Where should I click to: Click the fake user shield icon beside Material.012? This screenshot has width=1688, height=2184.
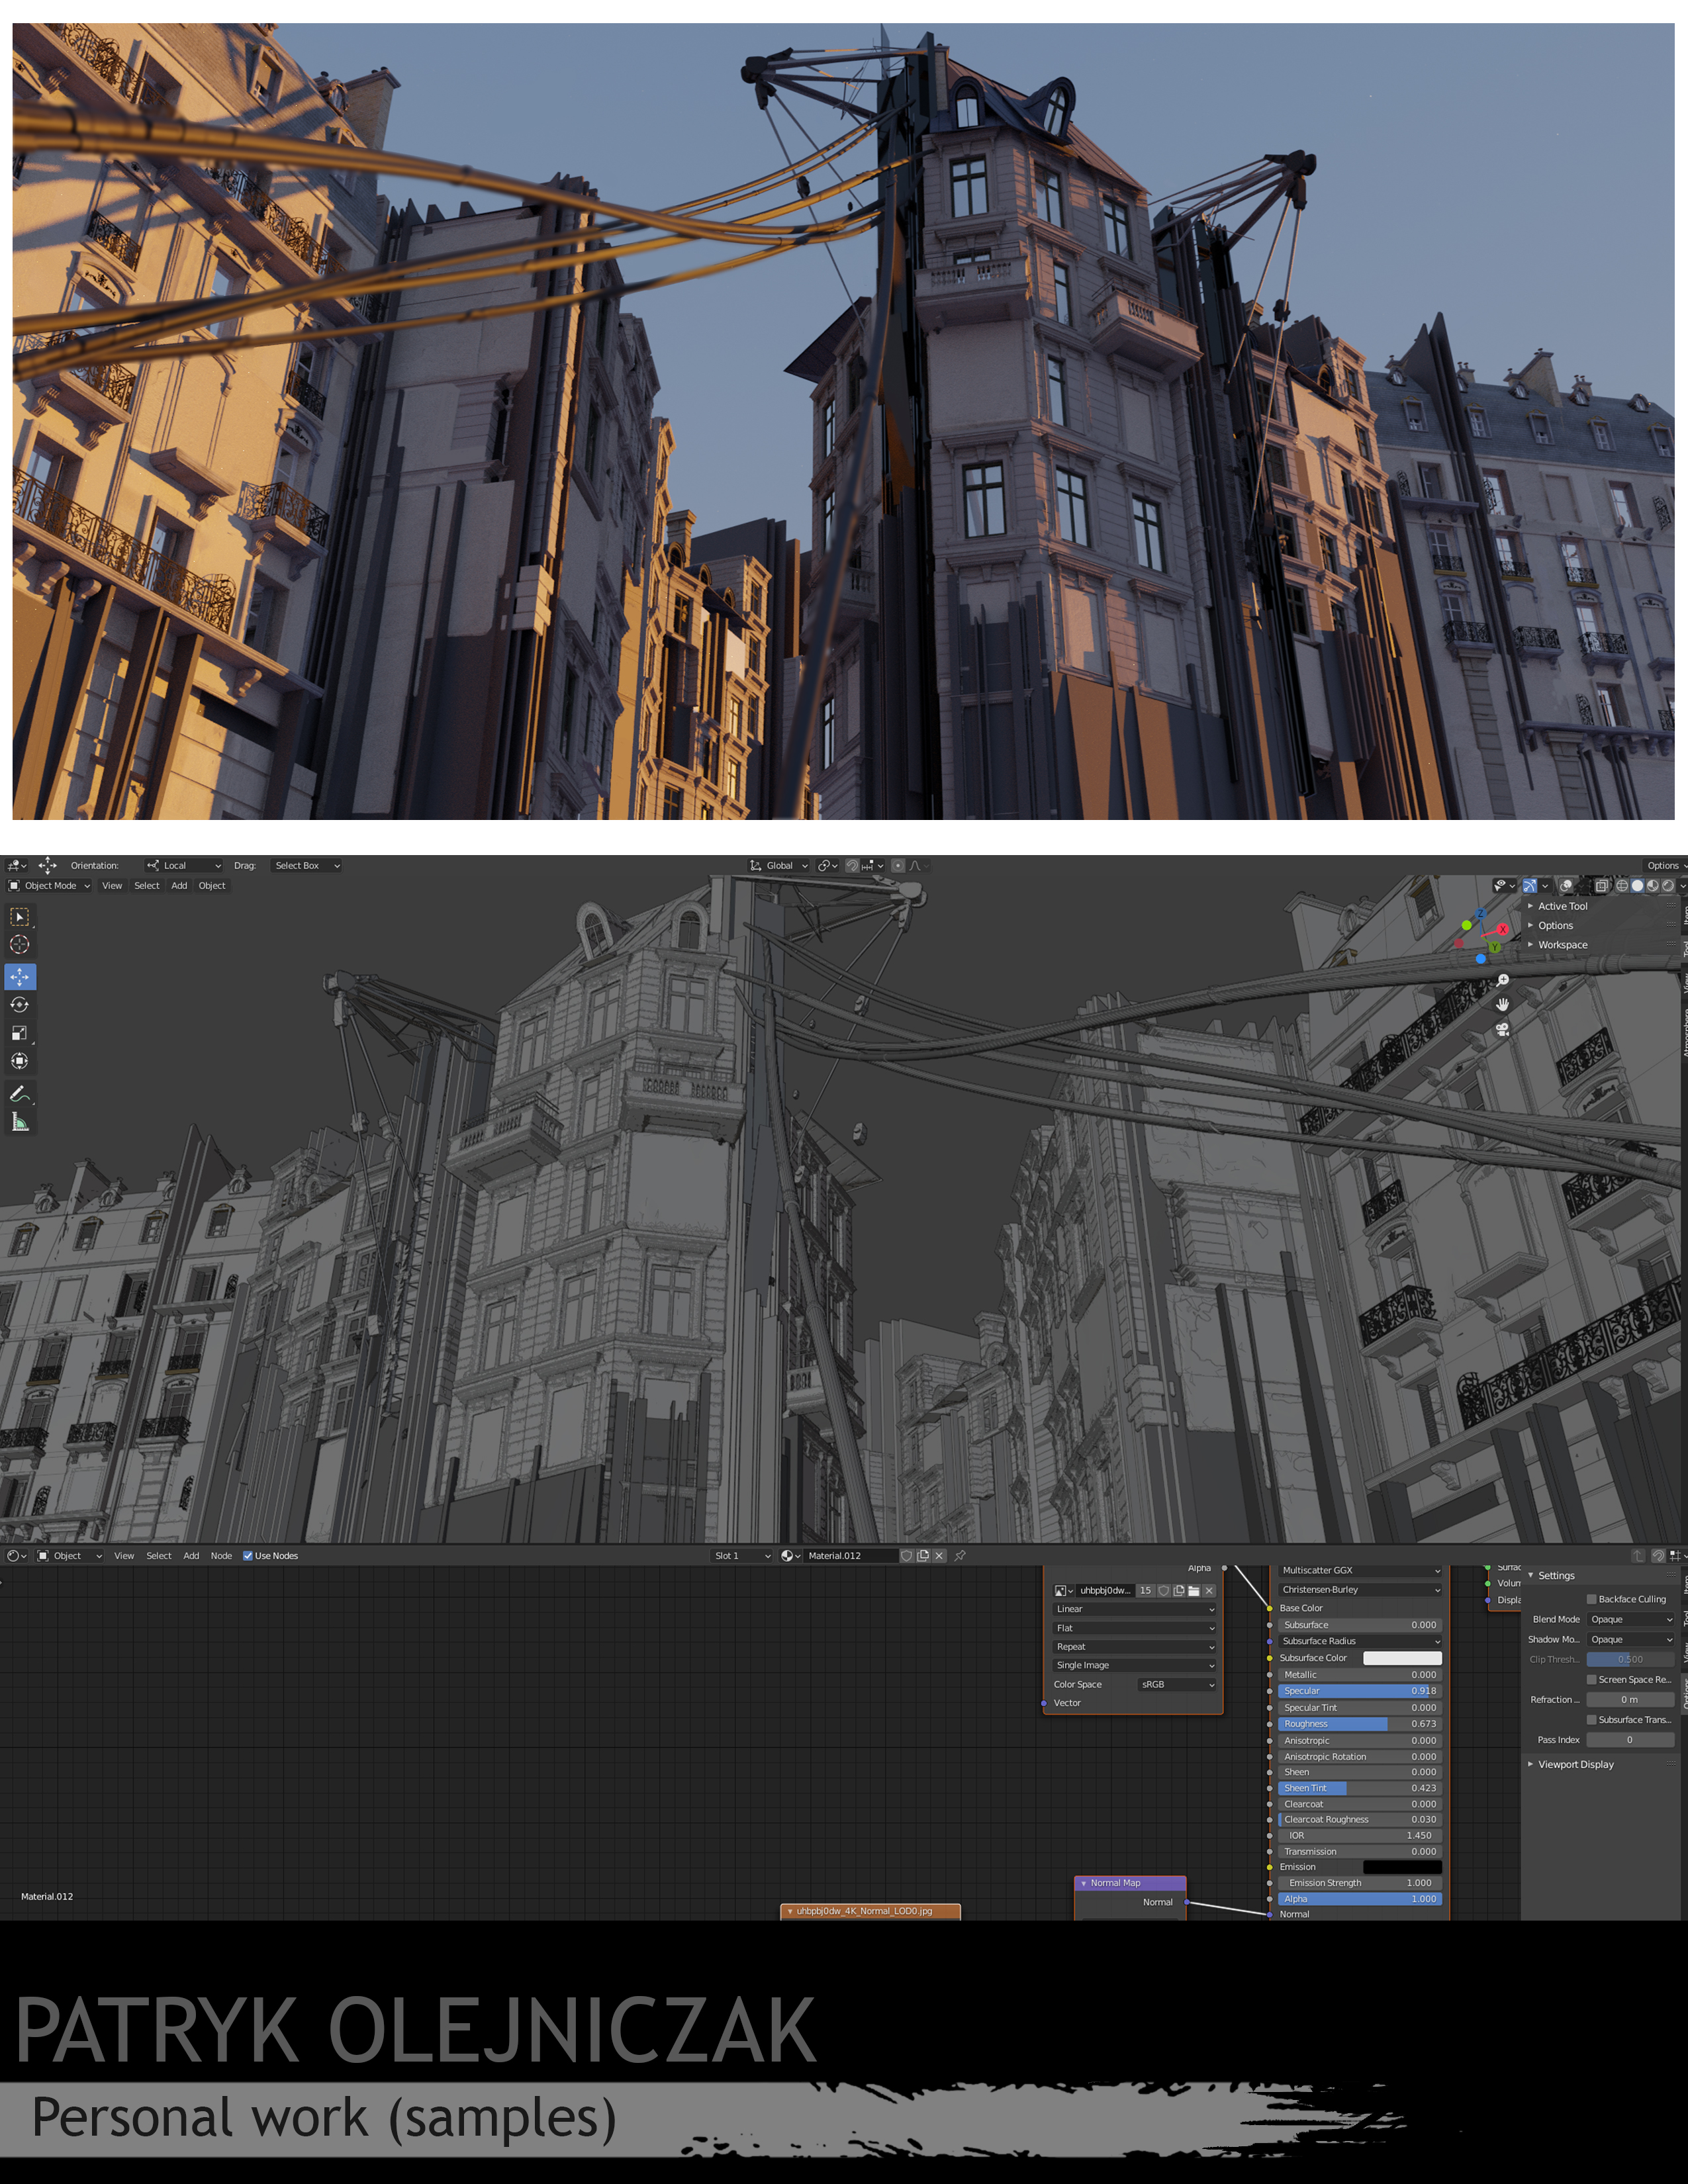coord(907,1555)
